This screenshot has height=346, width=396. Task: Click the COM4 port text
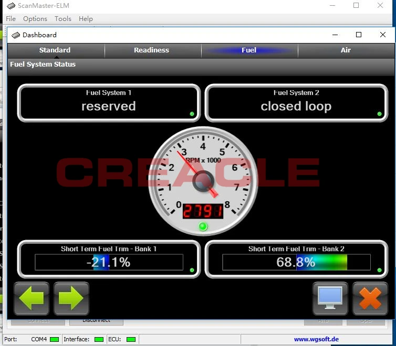click(39, 339)
